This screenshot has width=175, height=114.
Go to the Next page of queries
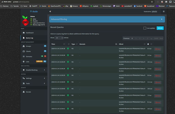161,38
